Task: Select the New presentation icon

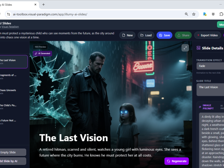Action: [124, 35]
